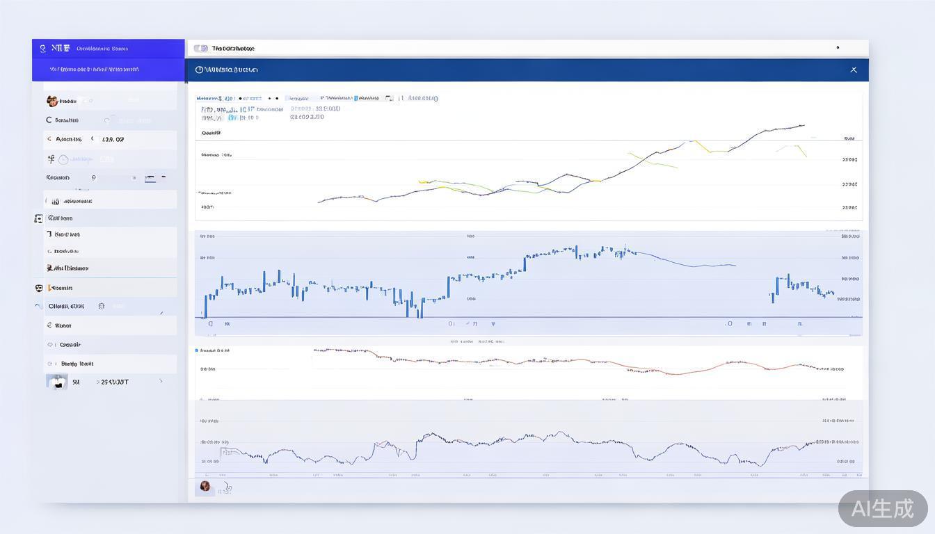Click the contact card icon left of sidebar
Viewport: 935px width, 534px height.
tap(39, 218)
